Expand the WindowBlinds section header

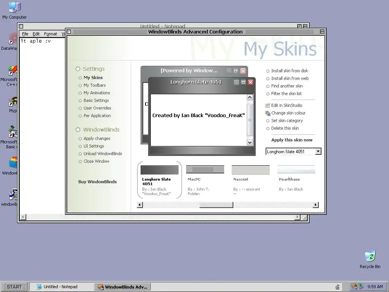(98, 130)
